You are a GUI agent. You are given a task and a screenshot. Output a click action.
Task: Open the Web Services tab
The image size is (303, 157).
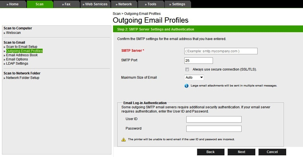95,4
